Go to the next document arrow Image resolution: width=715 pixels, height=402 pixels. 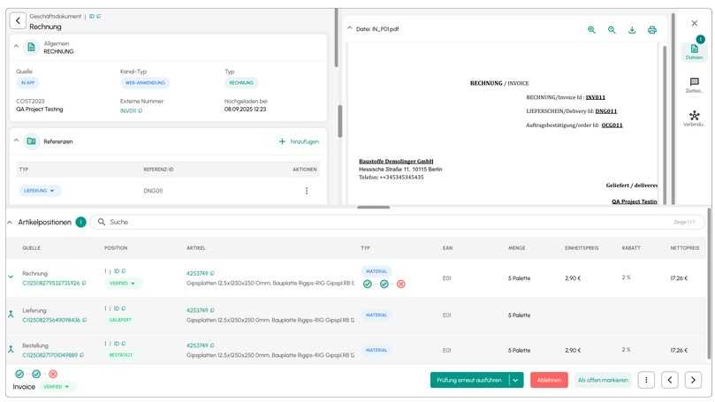click(x=694, y=379)
